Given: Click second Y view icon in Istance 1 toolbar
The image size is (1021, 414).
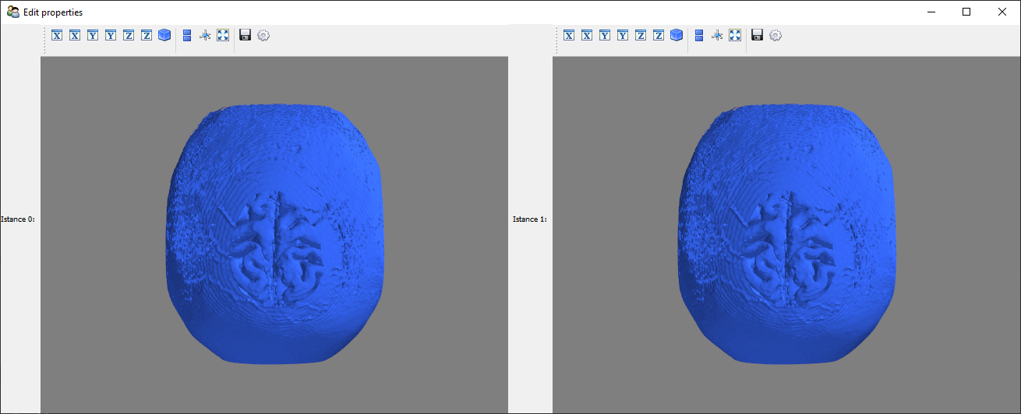Looking at the screenshot, I should pyautogui.click(x=623, y=35).
